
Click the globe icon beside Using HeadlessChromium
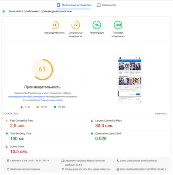[118, 169]
